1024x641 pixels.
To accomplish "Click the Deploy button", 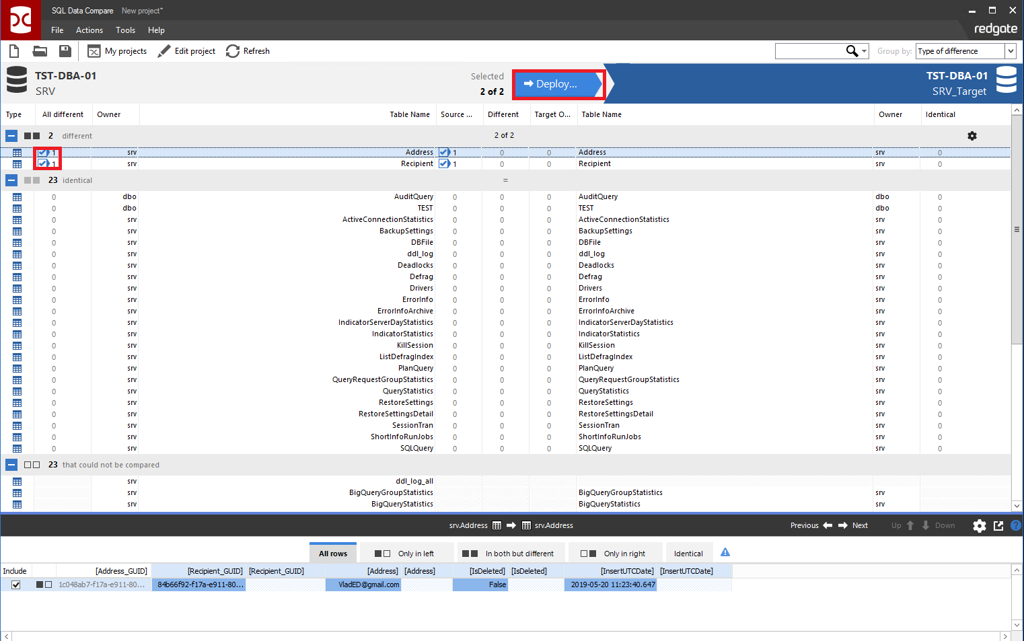I will click(558, 84).
